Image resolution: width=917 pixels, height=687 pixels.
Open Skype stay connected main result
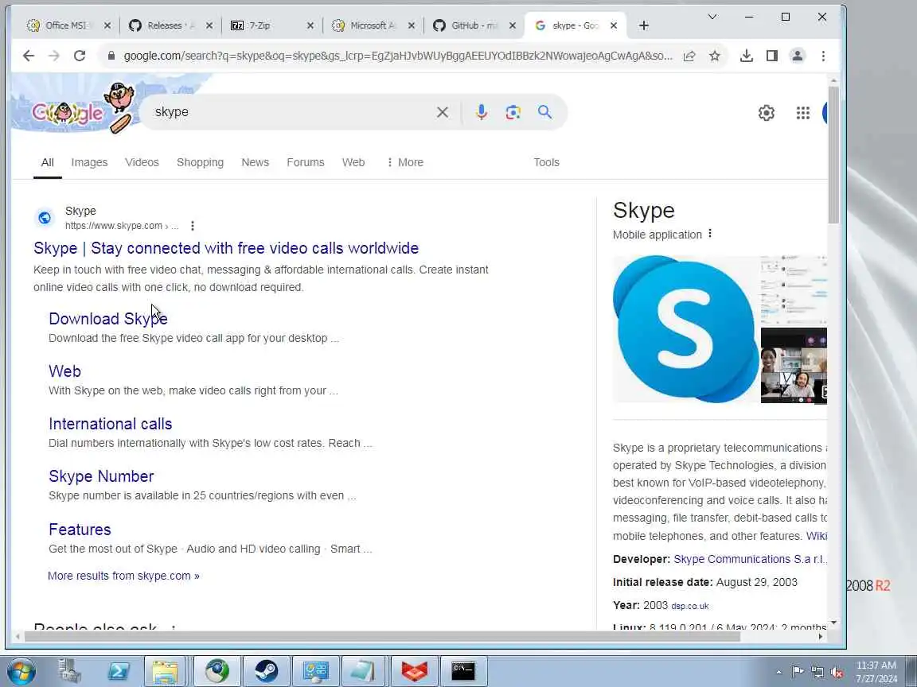pos(226,248)
